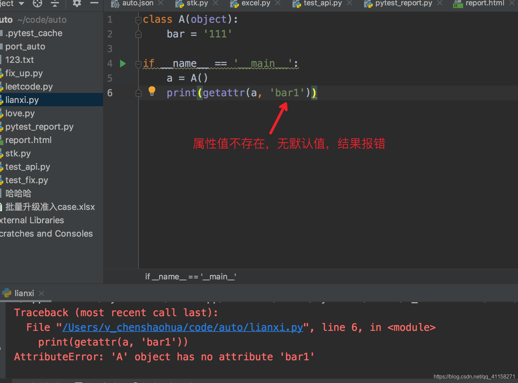Close the auto.json tab
The image size is (518, 383).
click(161, 3)
